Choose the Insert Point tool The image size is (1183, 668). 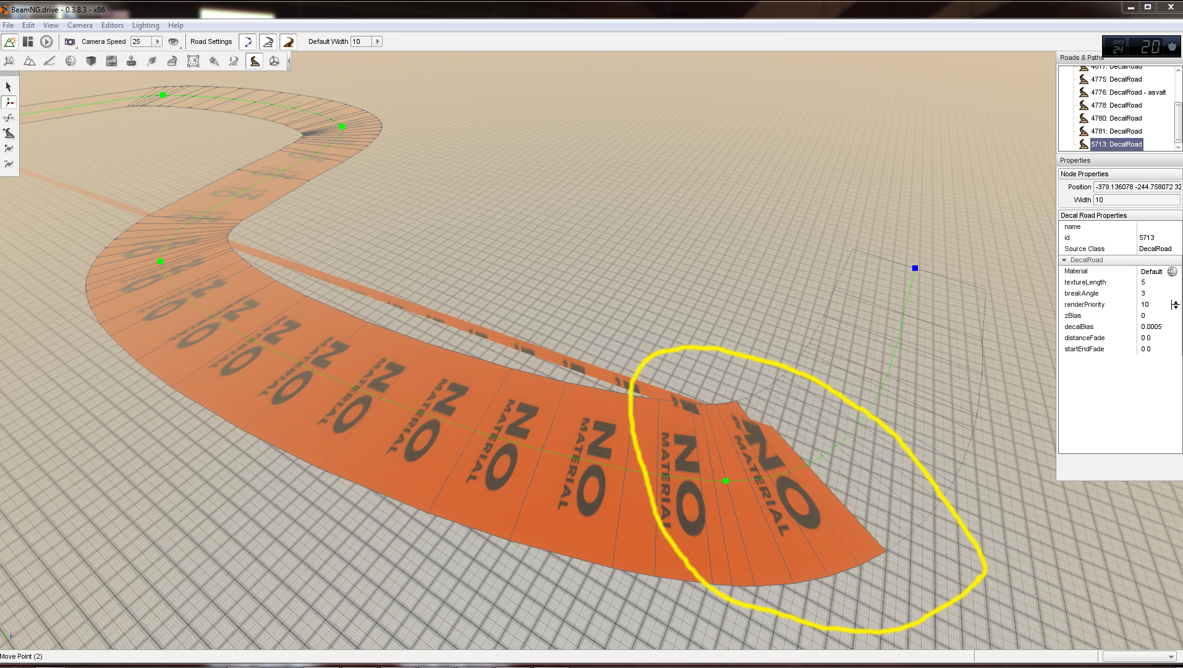[9, 148]
